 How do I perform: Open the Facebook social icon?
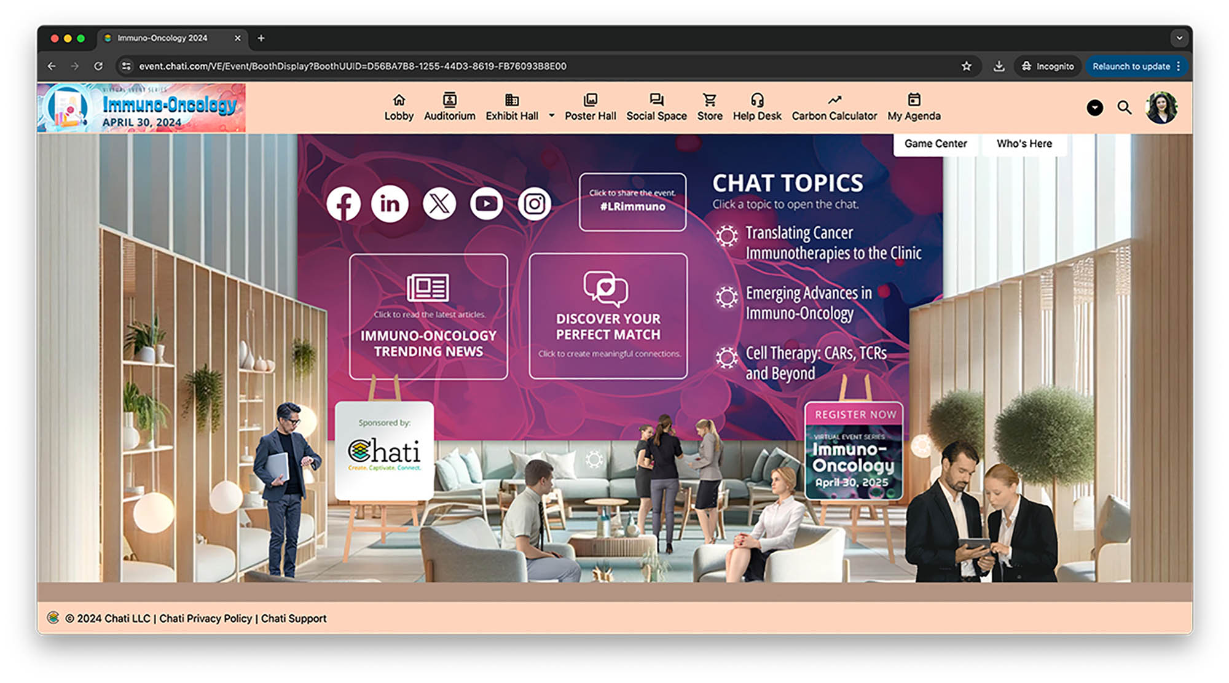344,204
